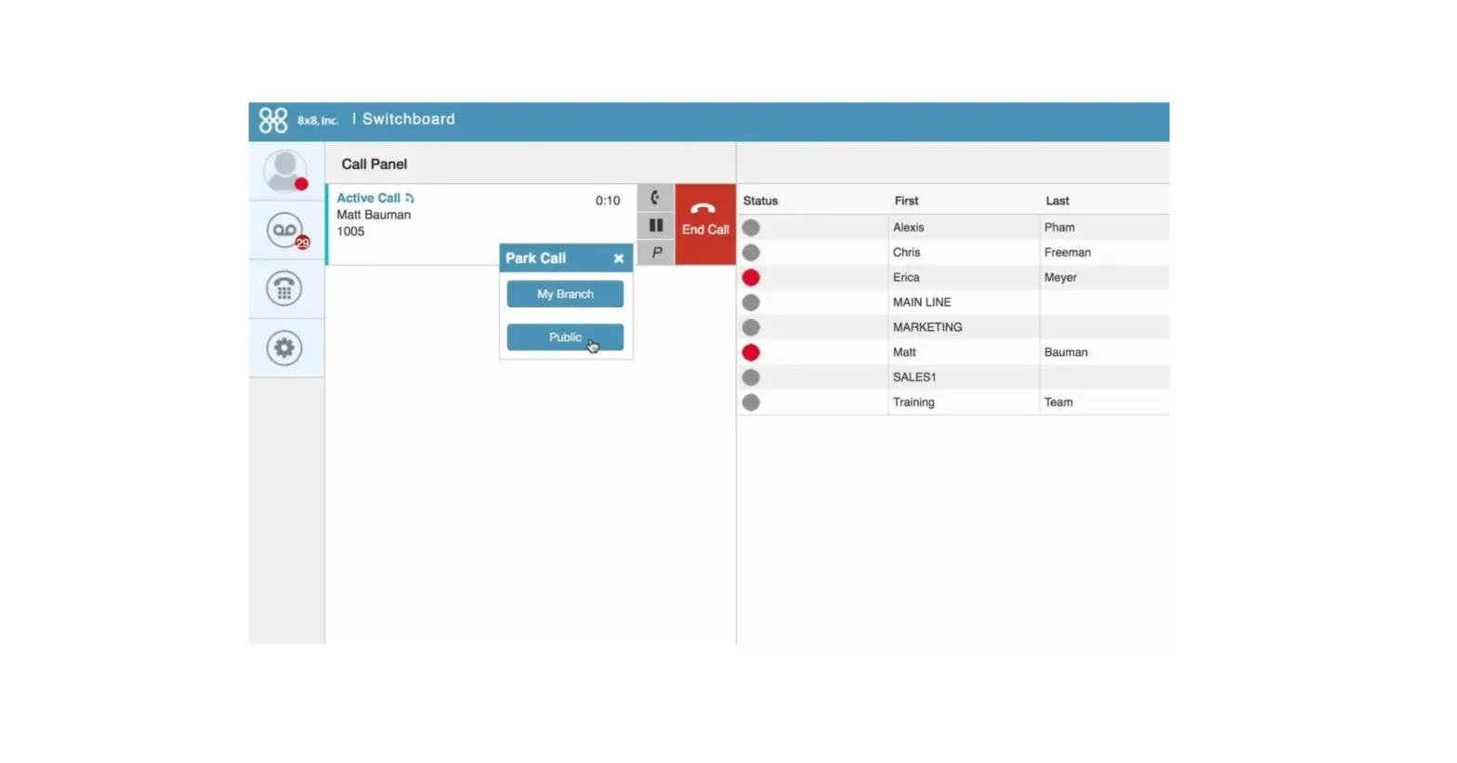This screenshot has height=763, width=1457.
Task: Click last name Team
Action: pos(1058,402)
